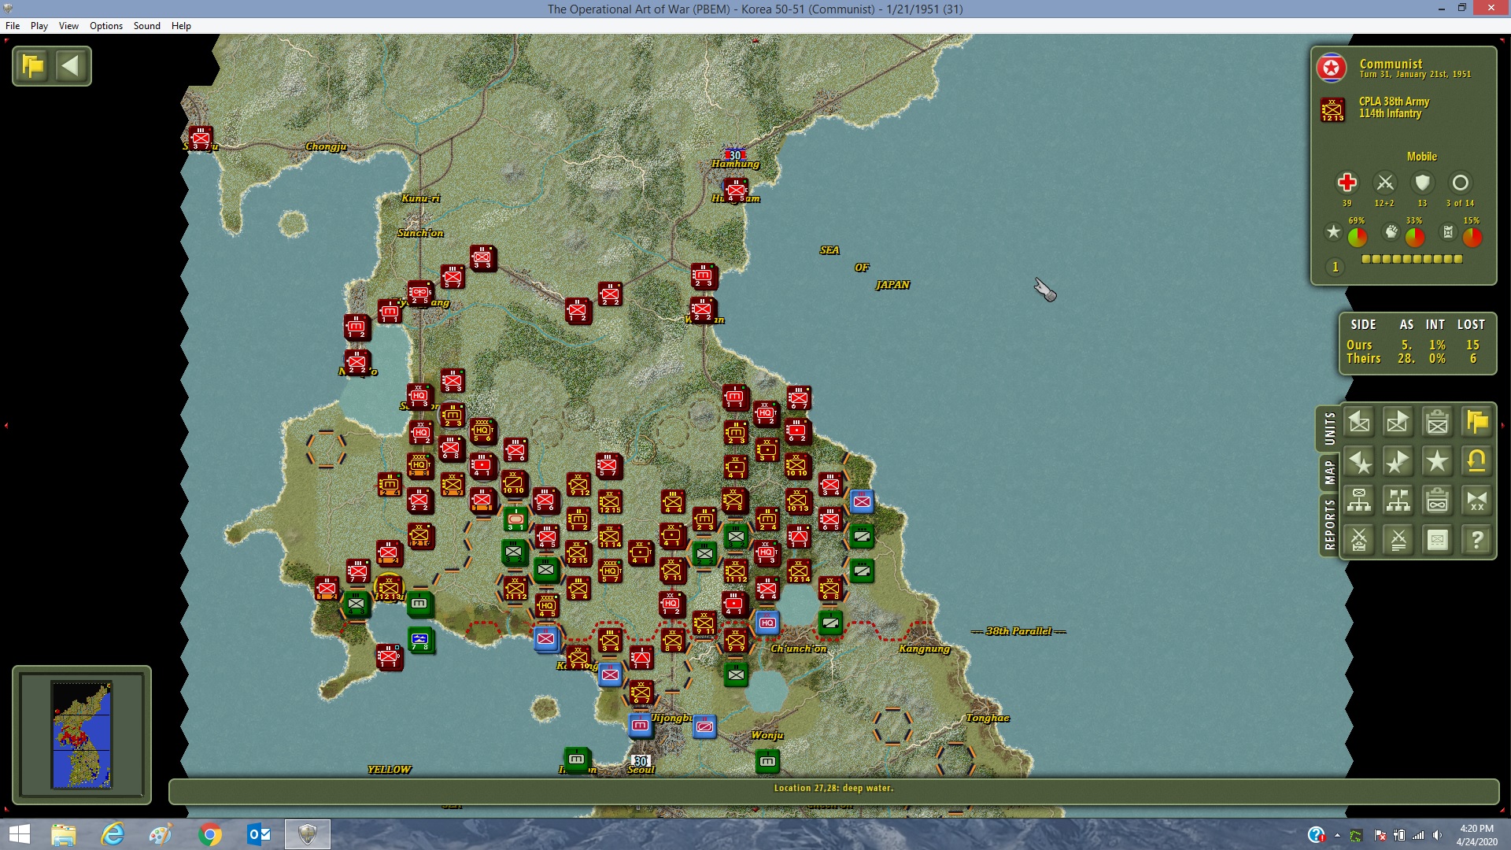
Task: Open the Options menu
Action: (x=106, y=26)
